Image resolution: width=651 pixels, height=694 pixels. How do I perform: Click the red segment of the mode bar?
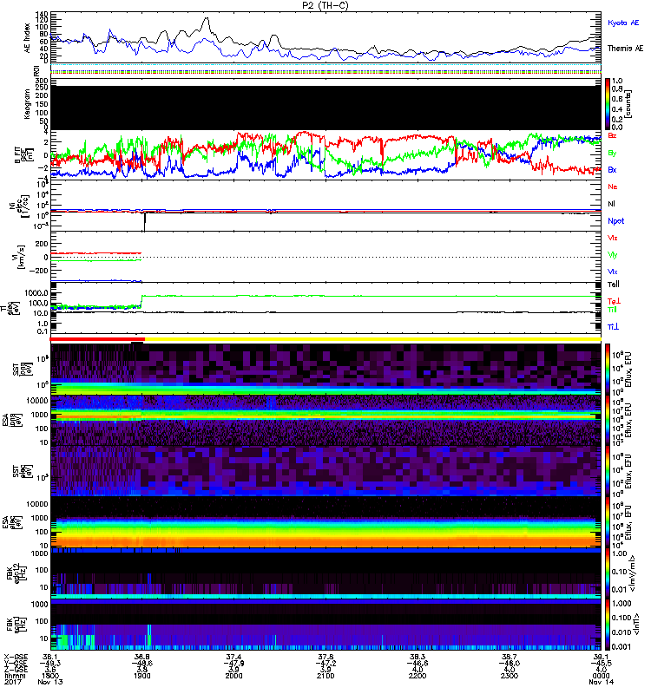coord(97,339)
